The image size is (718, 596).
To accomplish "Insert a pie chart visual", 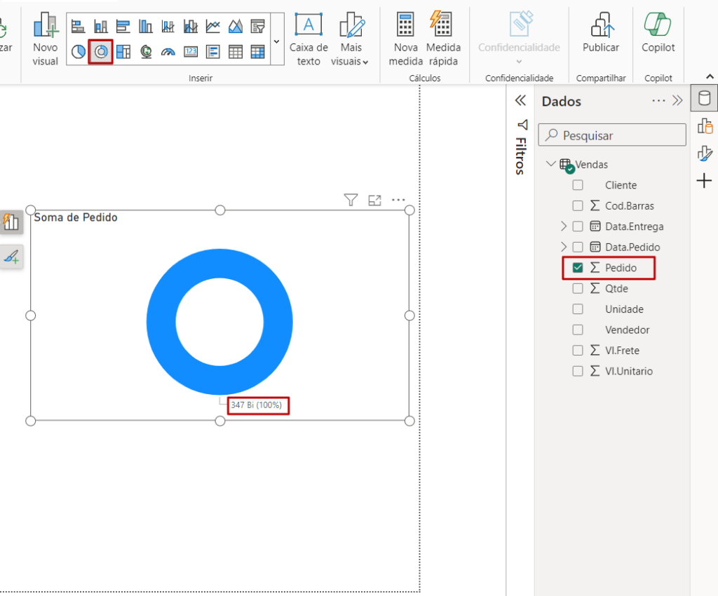I will pyautogui.click(x=79, y=51).
